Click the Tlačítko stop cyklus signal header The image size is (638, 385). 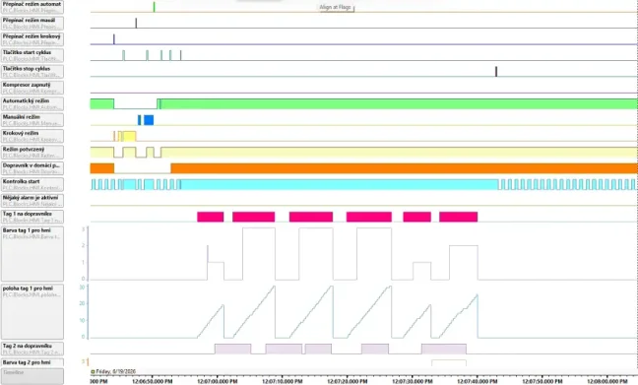(x=32, y=72)
